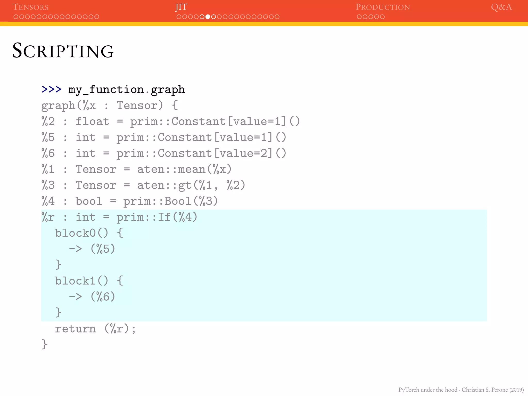Click the 'prim::Bool(%3)' line
Screen dimensions: 528x396
coord(130,201)
